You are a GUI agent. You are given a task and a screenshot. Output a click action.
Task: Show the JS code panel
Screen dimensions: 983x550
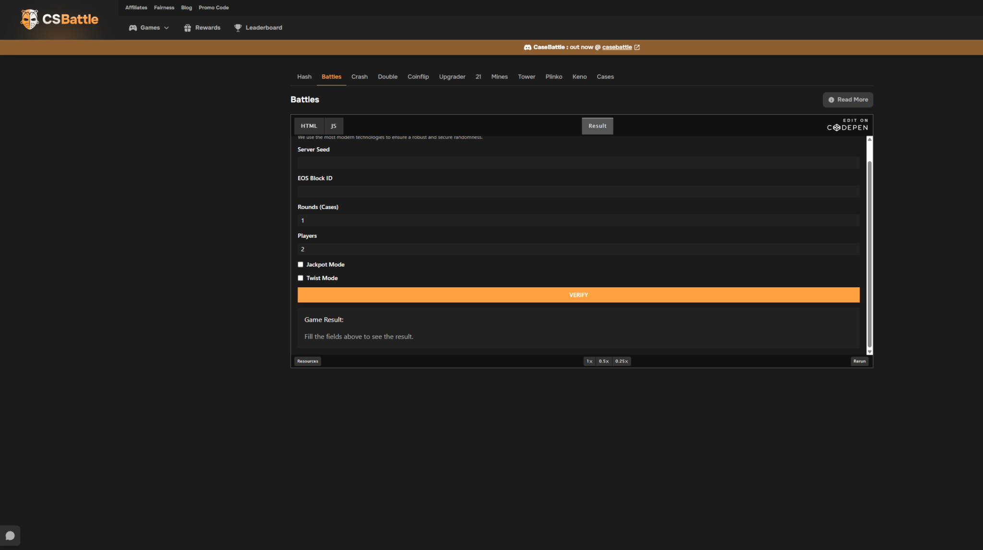point(334,126)
